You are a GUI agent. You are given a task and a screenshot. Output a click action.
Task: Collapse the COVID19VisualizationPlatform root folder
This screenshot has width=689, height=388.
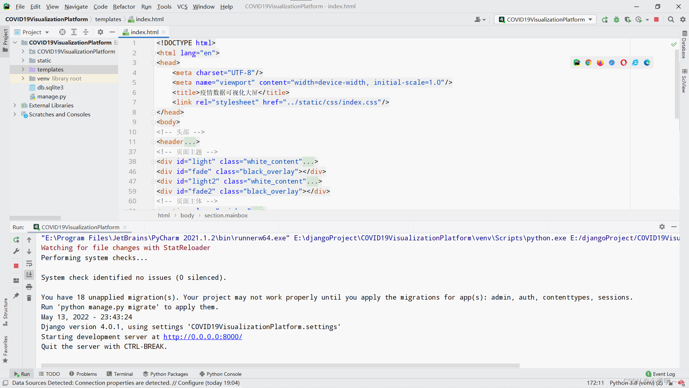click(15, 42)
